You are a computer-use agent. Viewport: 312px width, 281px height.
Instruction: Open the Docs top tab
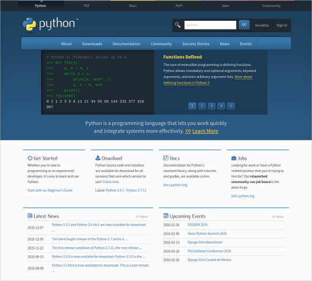(x=133, y=5)
